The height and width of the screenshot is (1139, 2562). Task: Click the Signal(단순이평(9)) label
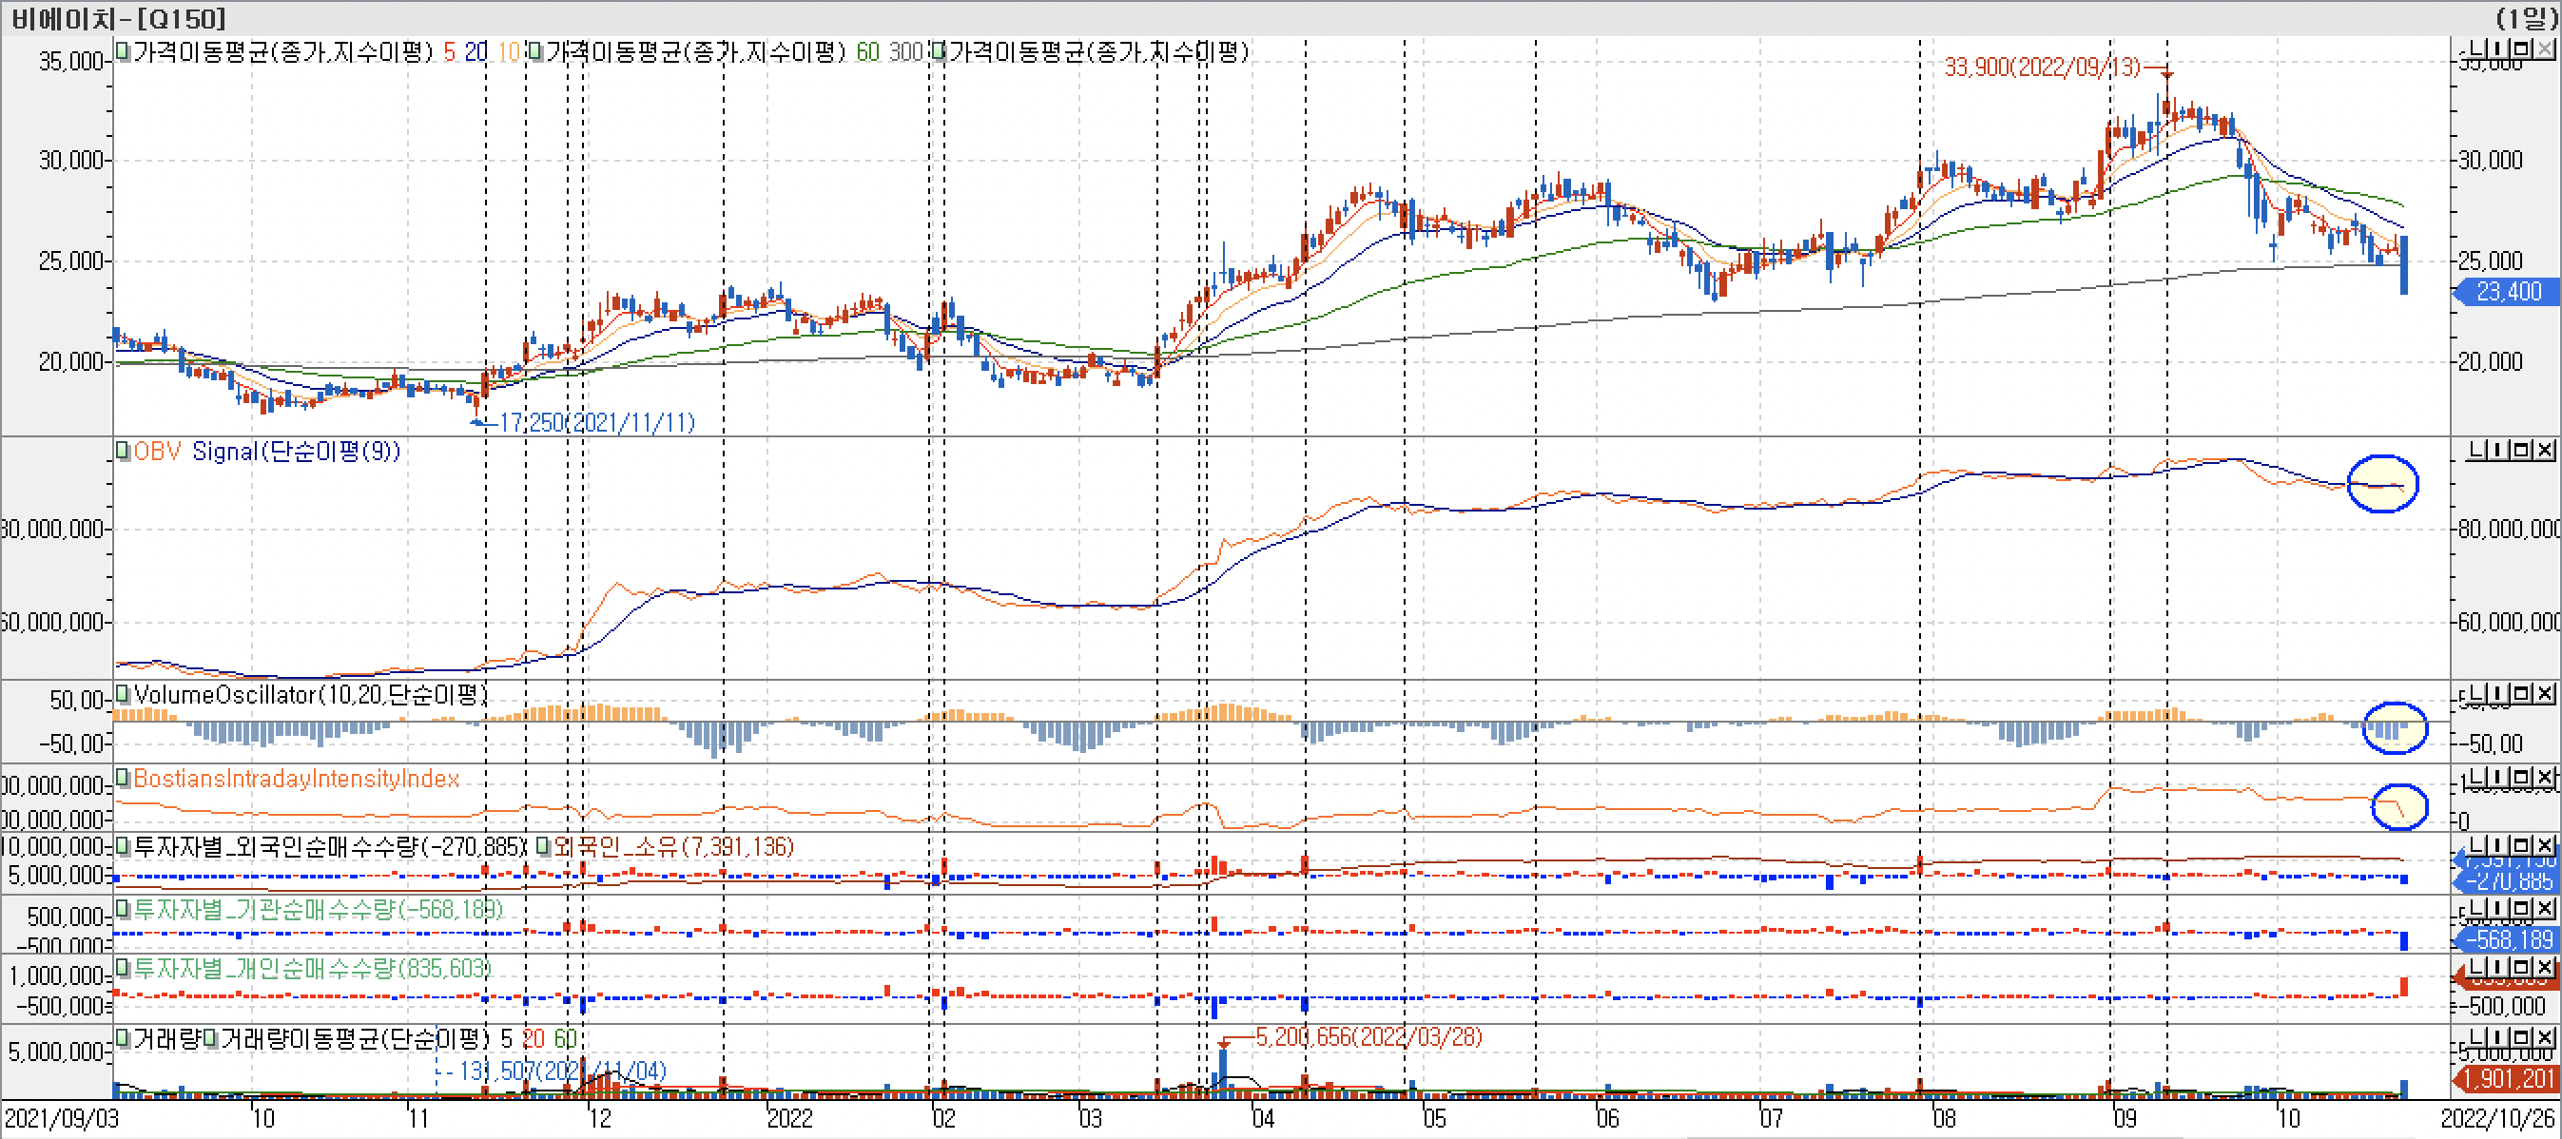coord(296,453)
